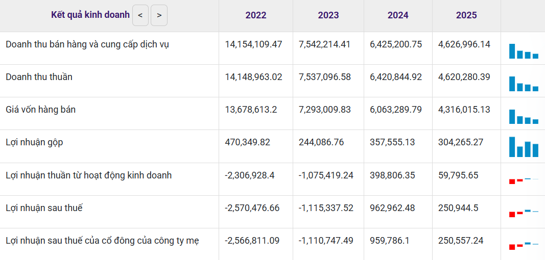Select value 959,786.1

390,241
